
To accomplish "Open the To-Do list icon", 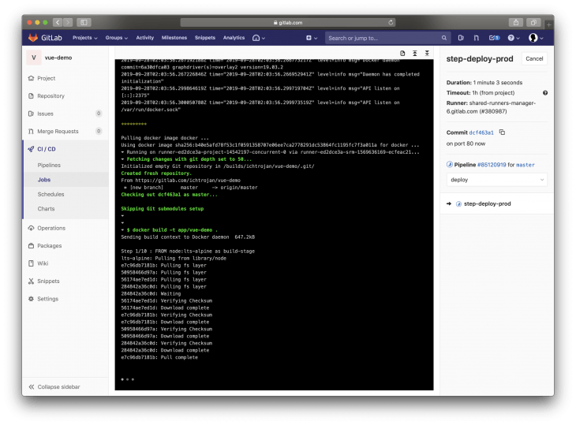I will (x=494, y=37).
